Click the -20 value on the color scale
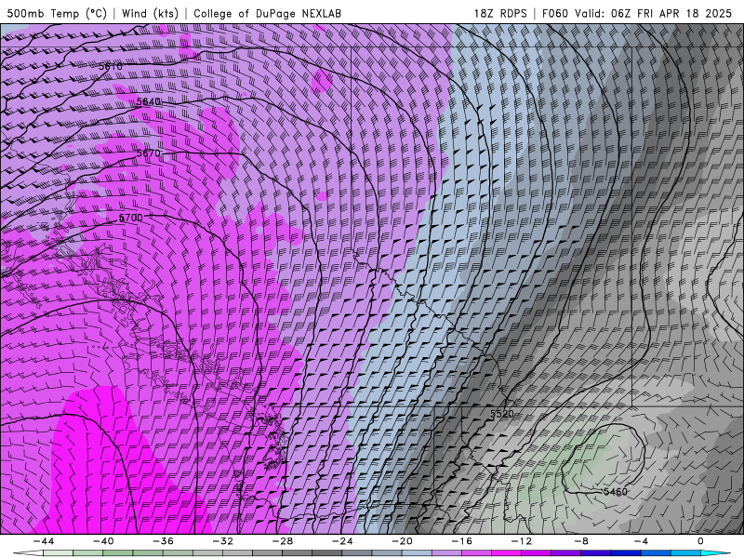 pos(402,541)
